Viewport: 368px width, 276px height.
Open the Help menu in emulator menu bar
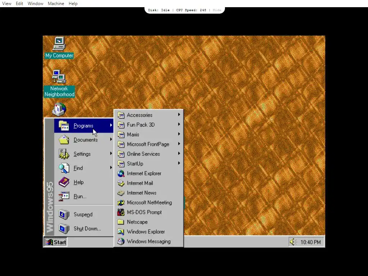point(73,4)
